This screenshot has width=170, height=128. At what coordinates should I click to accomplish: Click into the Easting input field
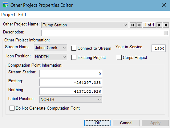pyautogui.click(x=71, y=82)
